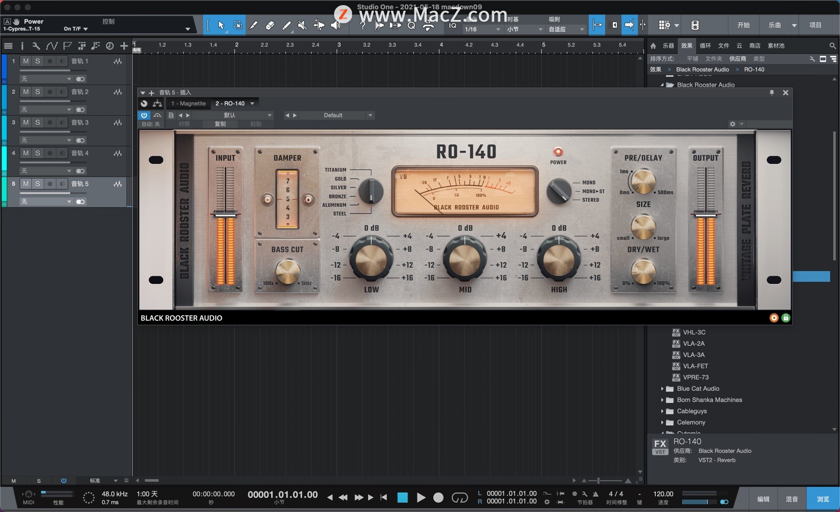Viewport: 840px width, 512px height.
Task: Expand the Cableguys folder
Action: tap(662, 411)
